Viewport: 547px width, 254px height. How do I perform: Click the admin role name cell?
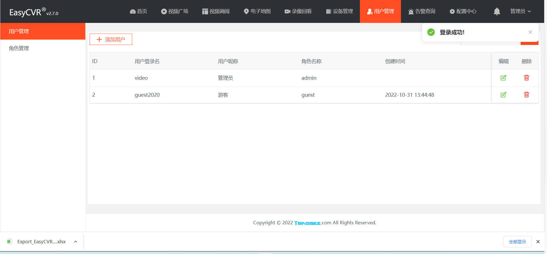[x=309, y=78]
